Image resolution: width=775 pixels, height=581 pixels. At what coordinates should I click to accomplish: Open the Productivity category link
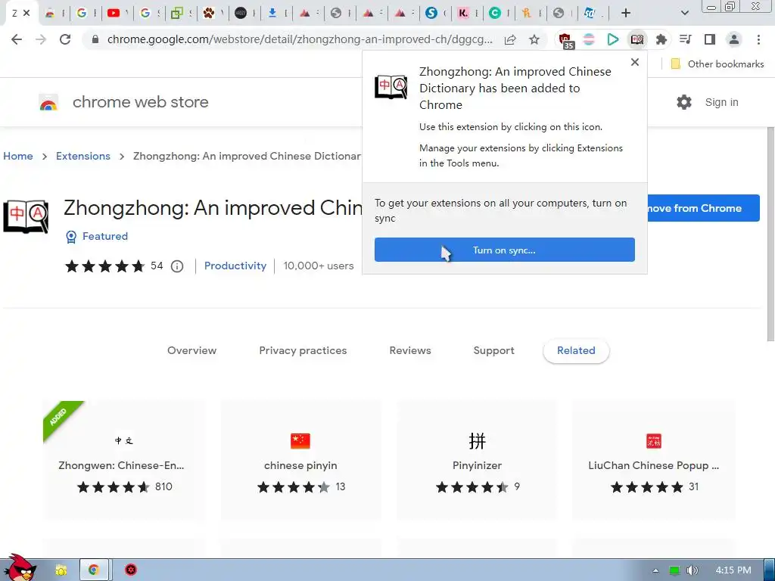[235, 266]
